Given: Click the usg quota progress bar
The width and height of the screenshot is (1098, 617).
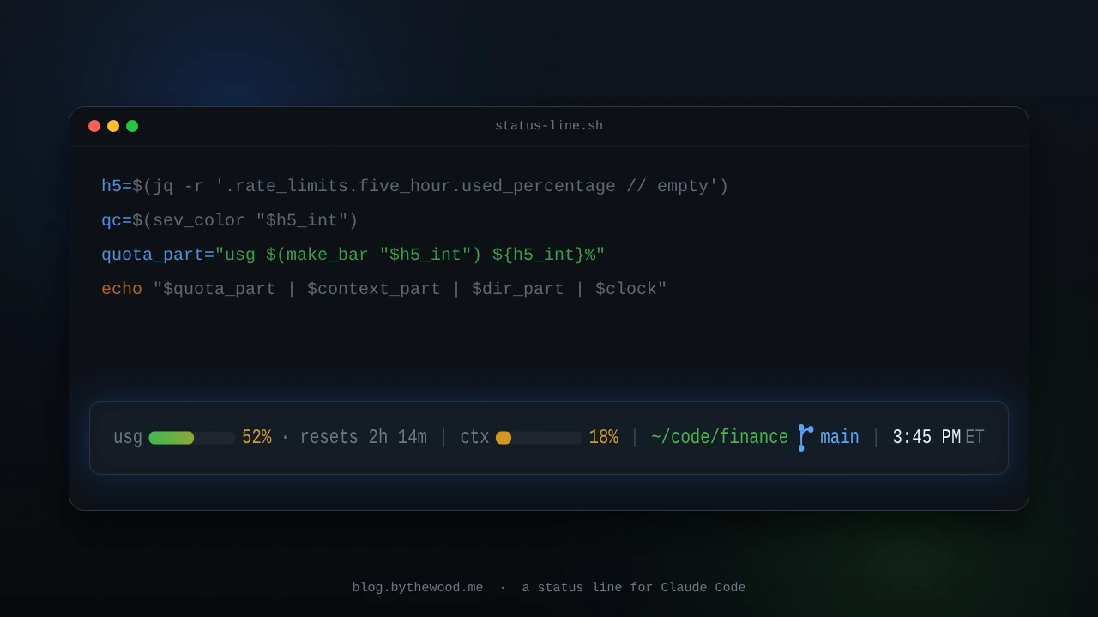Looking at the screenshot, I should (192, 438).
